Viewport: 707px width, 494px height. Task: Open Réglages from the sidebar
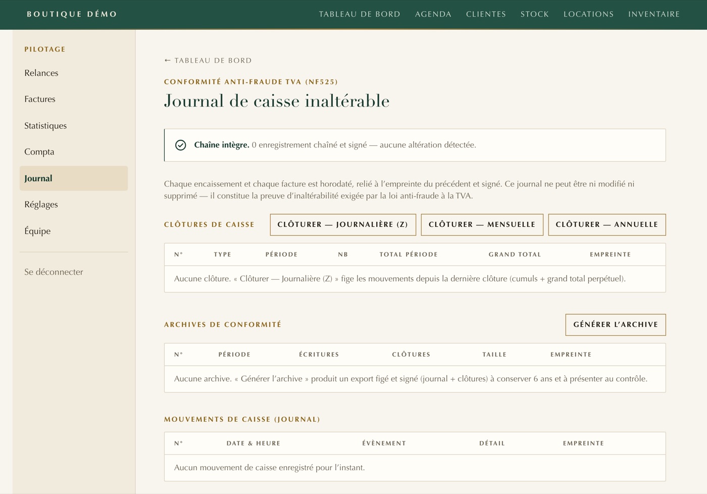pyautogui.click(x=74, y=205)
